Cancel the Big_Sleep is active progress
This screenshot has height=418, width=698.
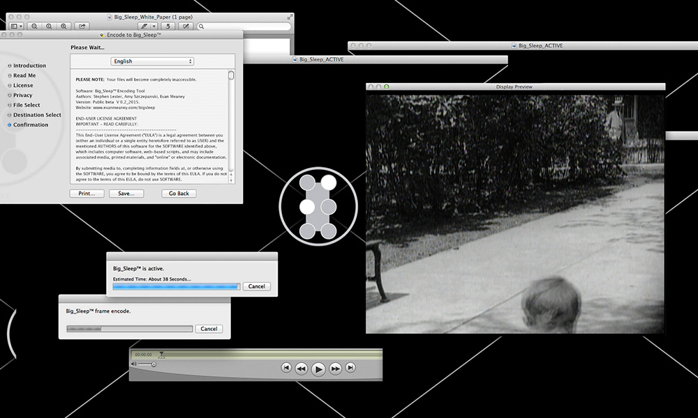point(256,286)
